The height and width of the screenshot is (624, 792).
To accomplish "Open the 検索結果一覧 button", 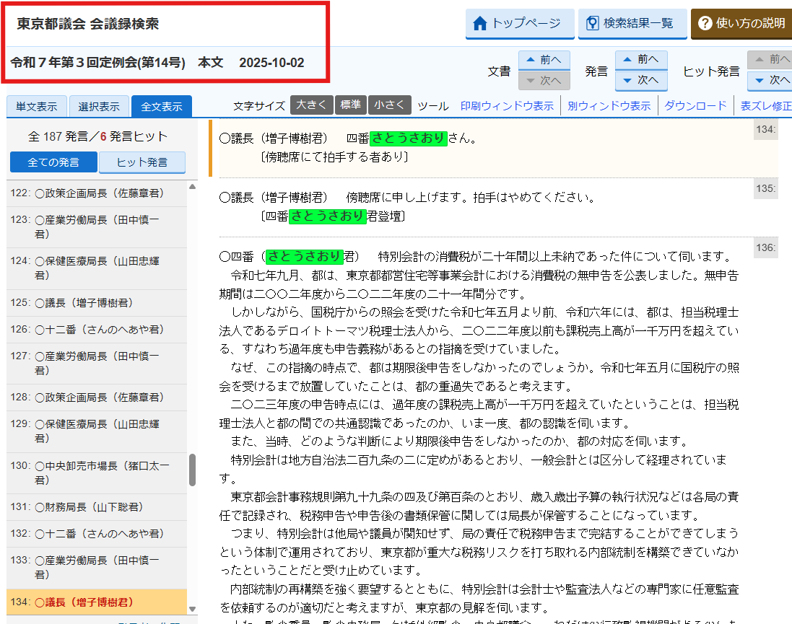I will (x=632, y=23).
